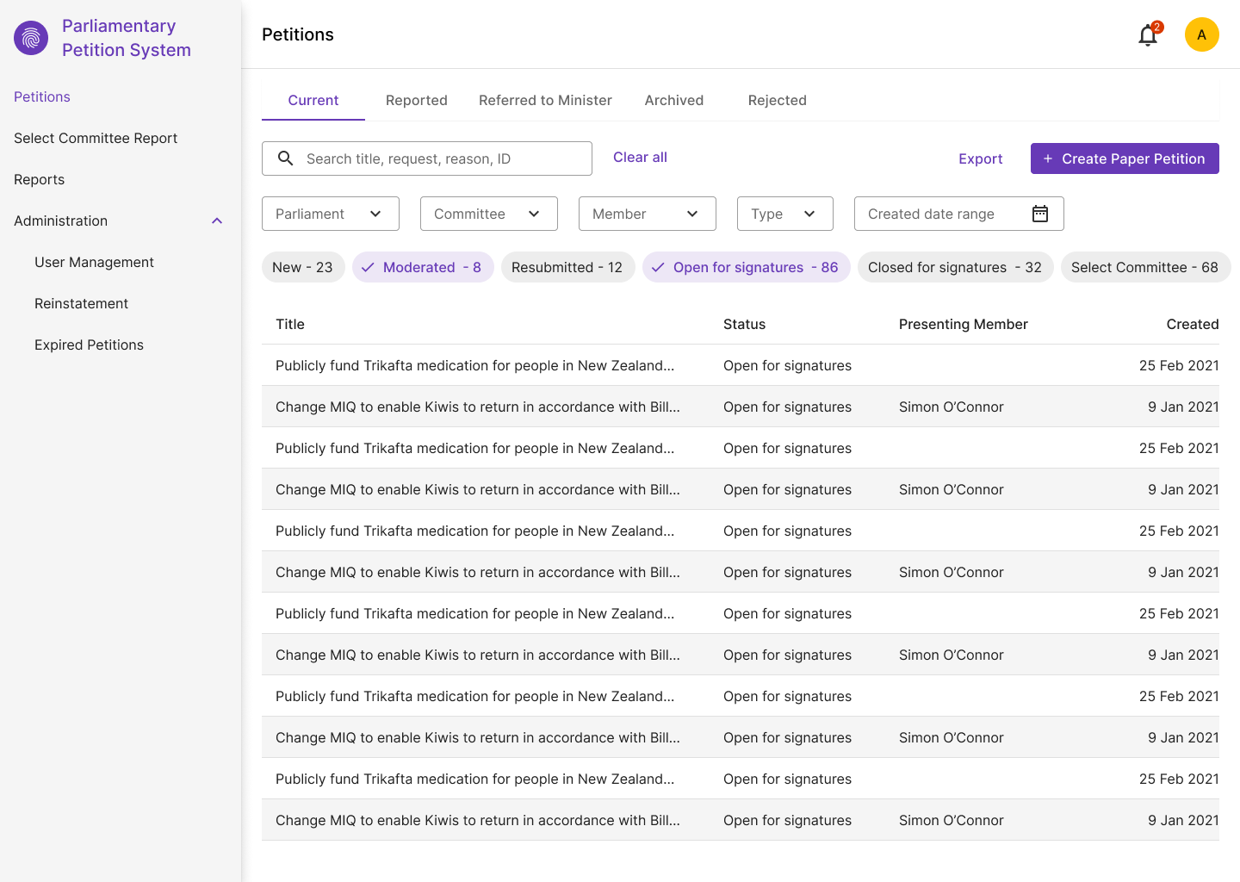Click Simon O'Connor in the last row
1240x882 pixels.
[x=952, y=820]
